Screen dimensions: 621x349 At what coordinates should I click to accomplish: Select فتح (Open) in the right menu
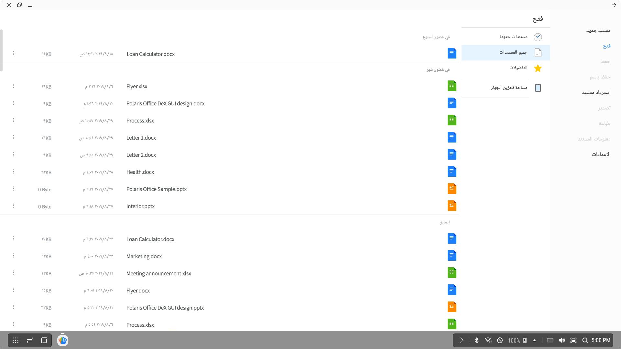point(607,46)
